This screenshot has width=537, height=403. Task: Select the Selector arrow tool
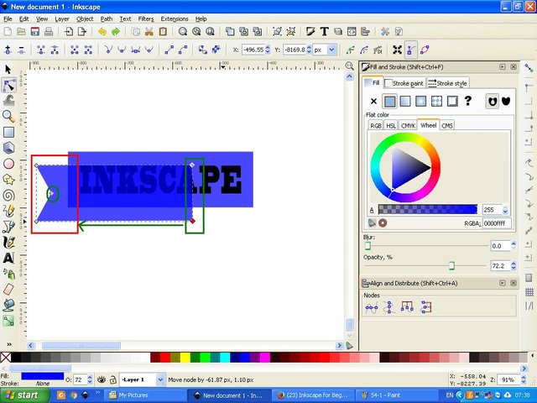[x=8, y=70]
